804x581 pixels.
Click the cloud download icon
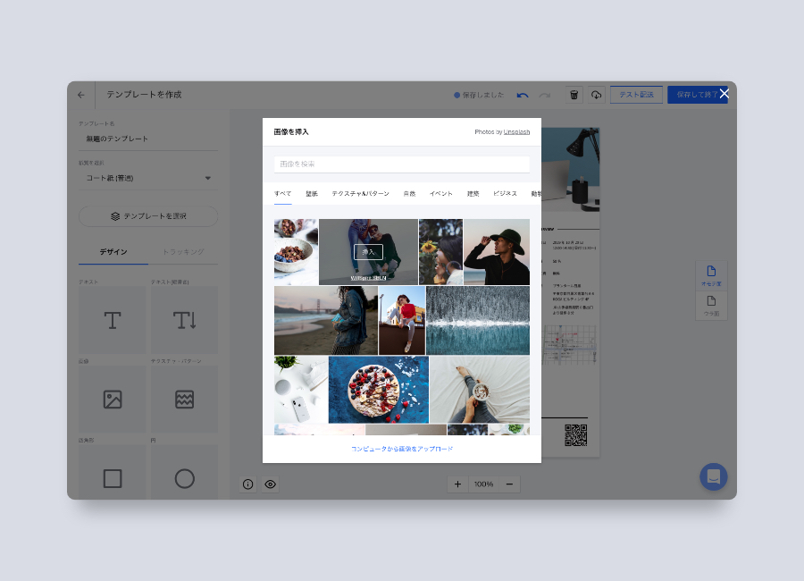click(596, 95)
